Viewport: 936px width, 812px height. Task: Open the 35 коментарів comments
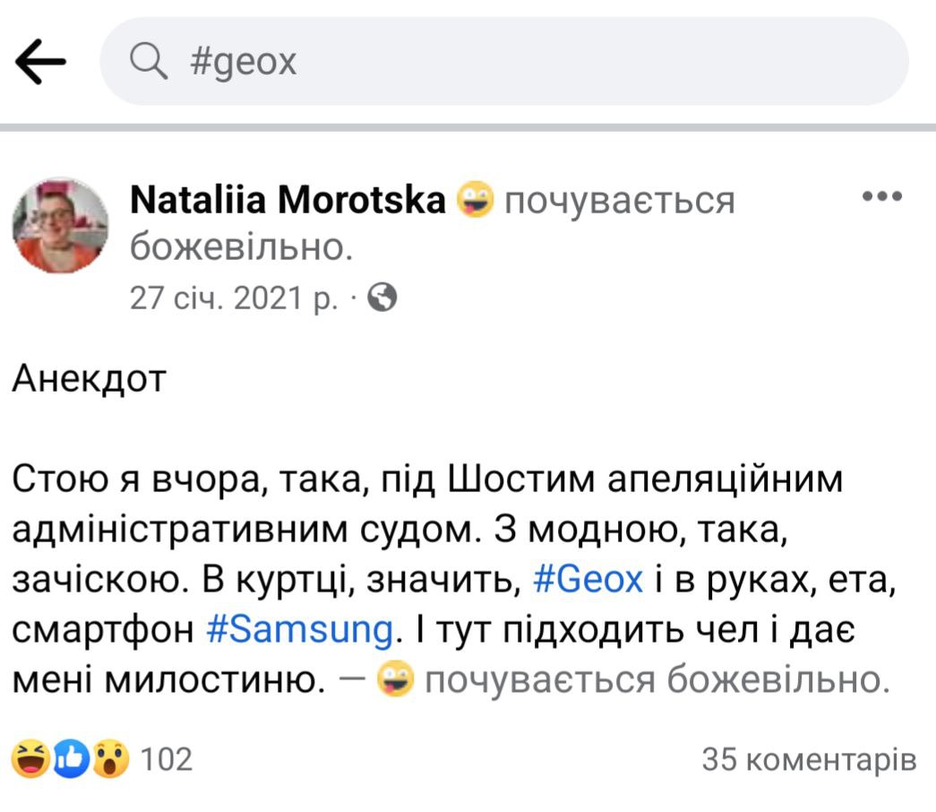click(809, 760)
